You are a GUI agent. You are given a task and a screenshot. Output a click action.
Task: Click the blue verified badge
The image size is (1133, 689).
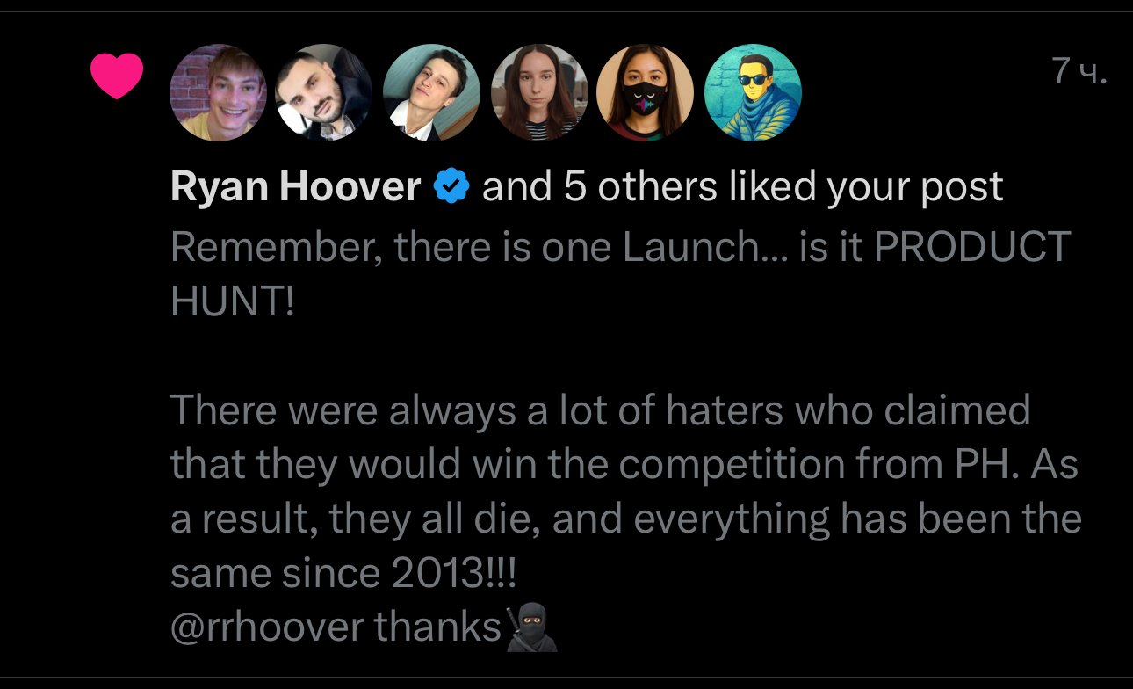click(452, 187)
